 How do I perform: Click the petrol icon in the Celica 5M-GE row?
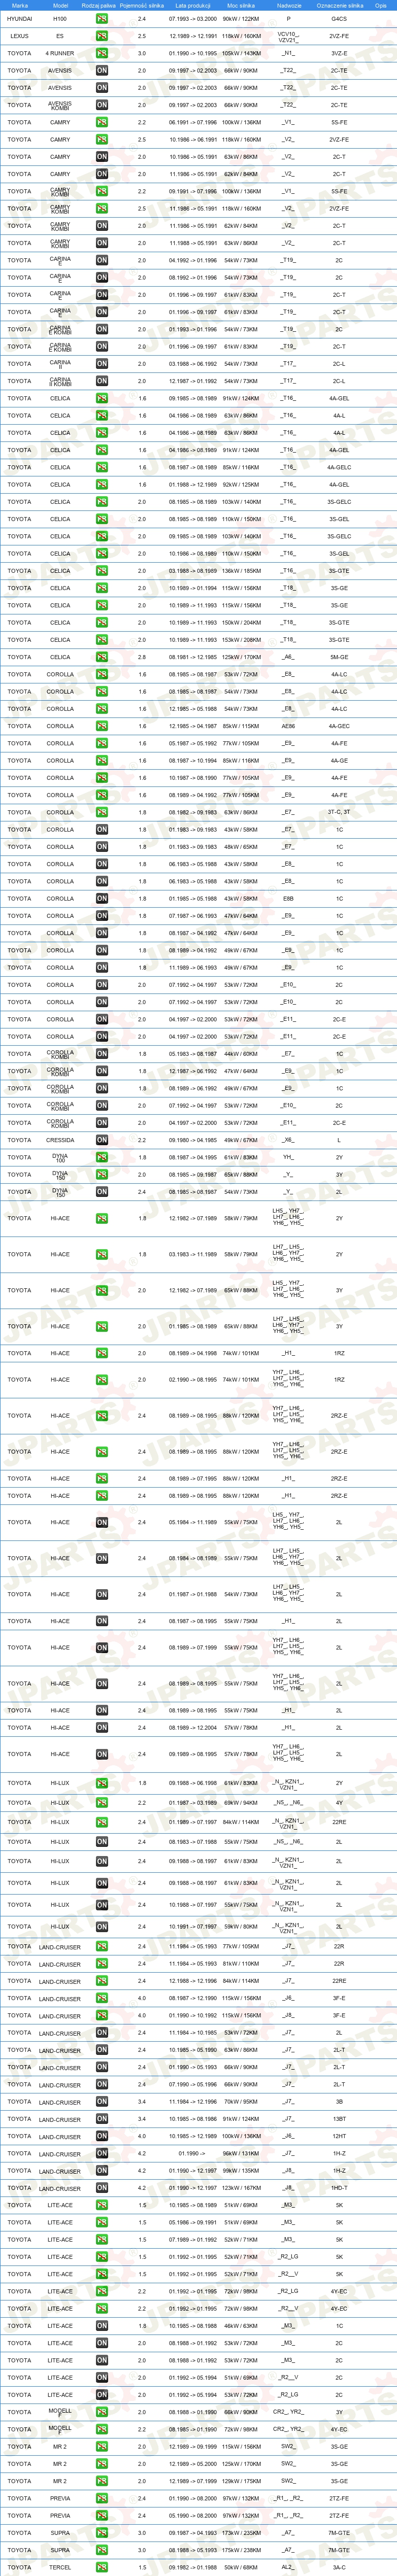(x=102, y=657)
